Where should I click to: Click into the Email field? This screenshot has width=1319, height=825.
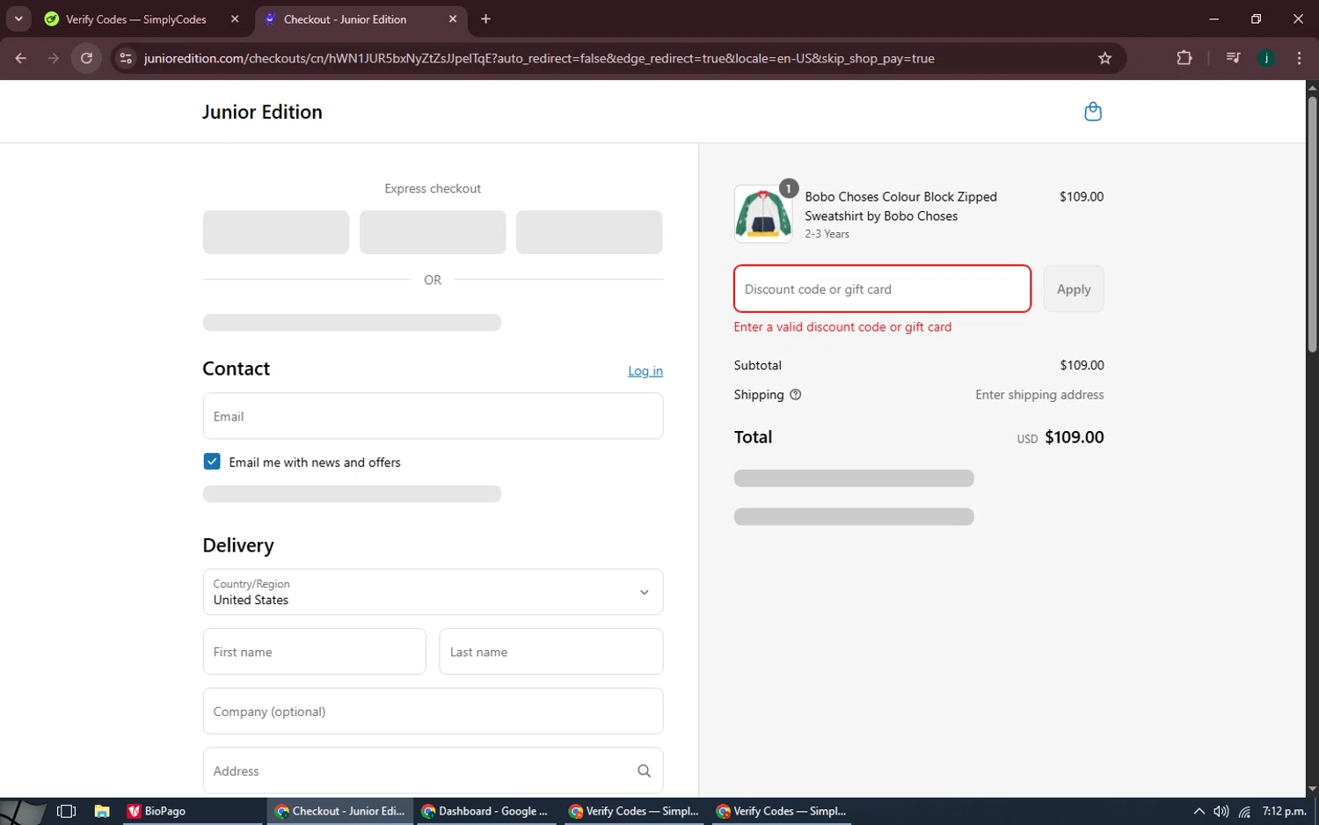(433, 416)
